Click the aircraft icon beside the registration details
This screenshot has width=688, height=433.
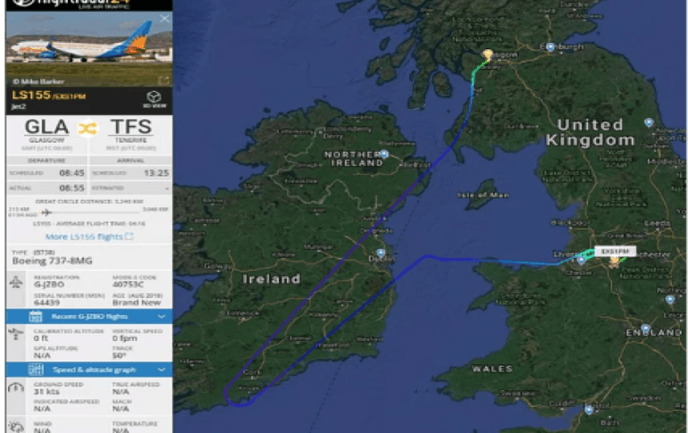pyautogui.click(x=16, y=282)
